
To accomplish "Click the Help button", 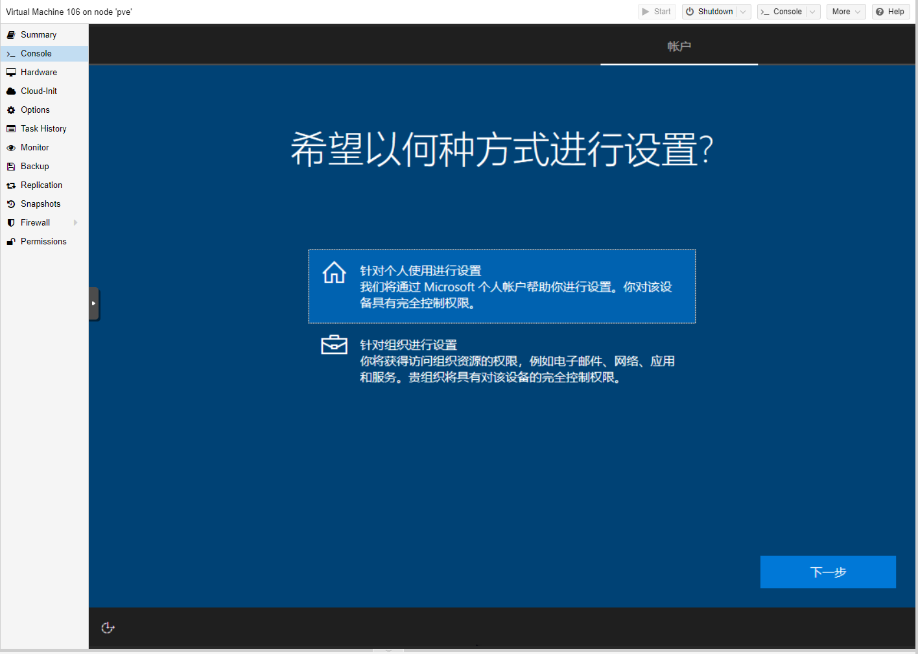I will tap(890, 12).
